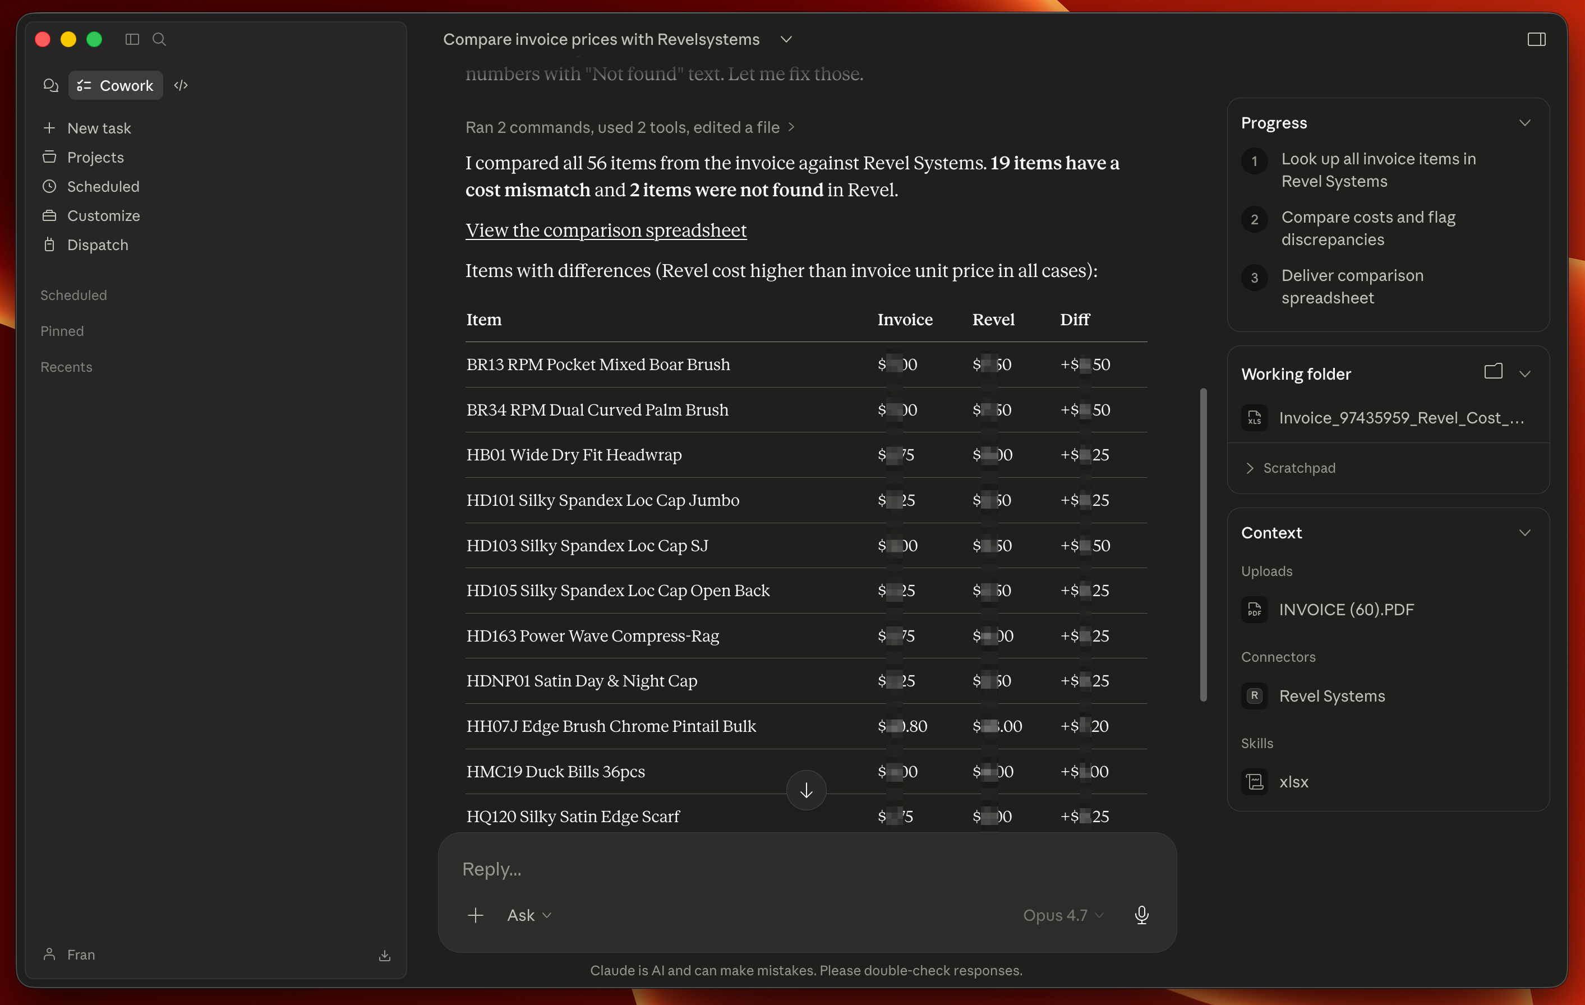Click the plus attach button in the reply box
This screenshot has height=1005, width=1585.
tap(475, 915)
